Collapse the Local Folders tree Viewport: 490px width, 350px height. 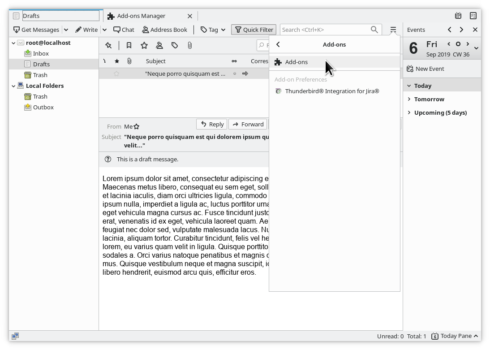click(x=13, y=86)
